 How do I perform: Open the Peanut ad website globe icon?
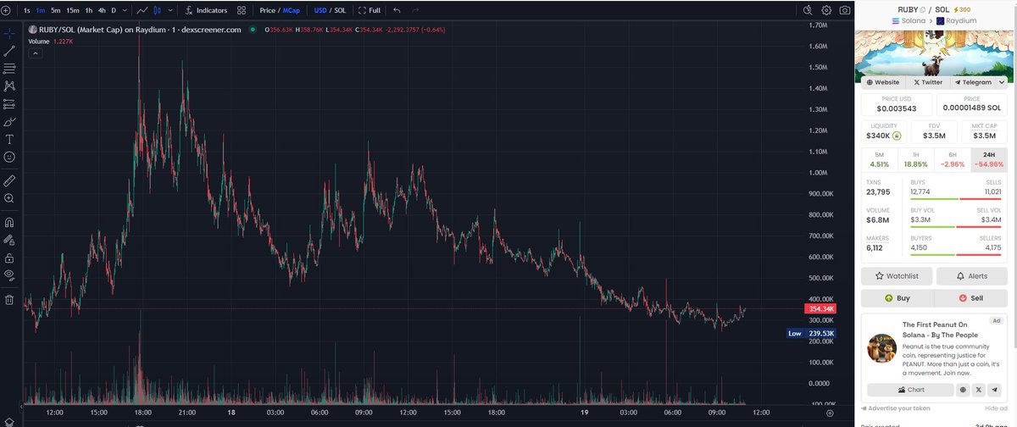point(964,390)
